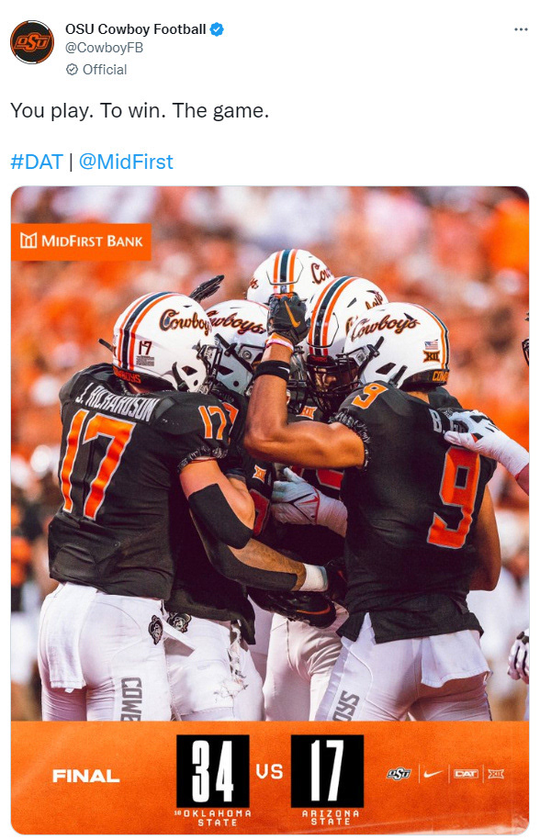Click the Official label checkmark icon

tap(72, 70)
